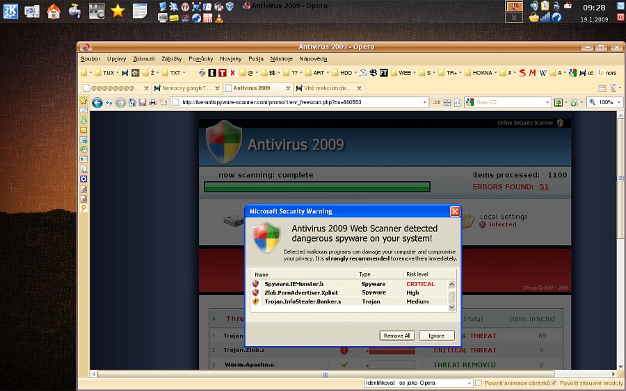
Task: Expand the WEB bookmark folder
Action: pyautogui.click(x=403, y=73)
